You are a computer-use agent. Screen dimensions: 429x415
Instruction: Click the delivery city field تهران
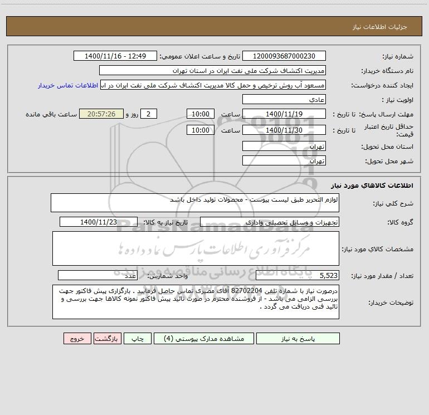coord(284,160)
